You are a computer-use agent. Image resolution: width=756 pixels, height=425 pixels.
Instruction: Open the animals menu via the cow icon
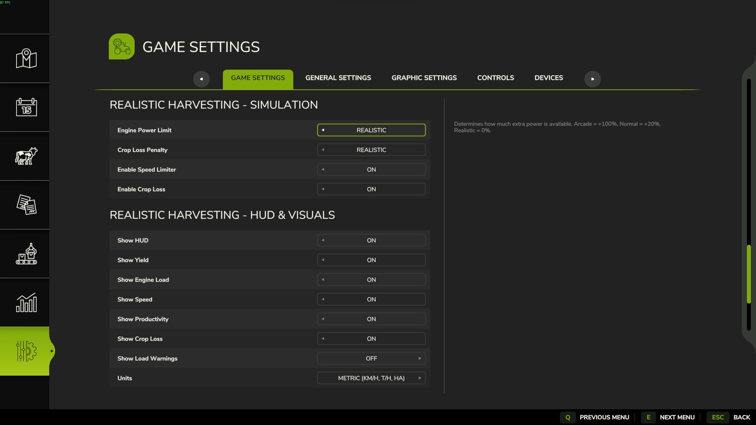coord(25,156)
